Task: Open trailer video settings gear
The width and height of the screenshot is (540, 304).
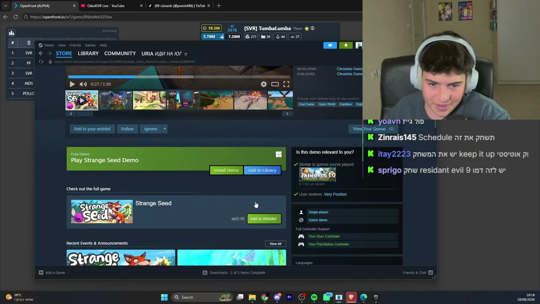Action: click(264, 84)
